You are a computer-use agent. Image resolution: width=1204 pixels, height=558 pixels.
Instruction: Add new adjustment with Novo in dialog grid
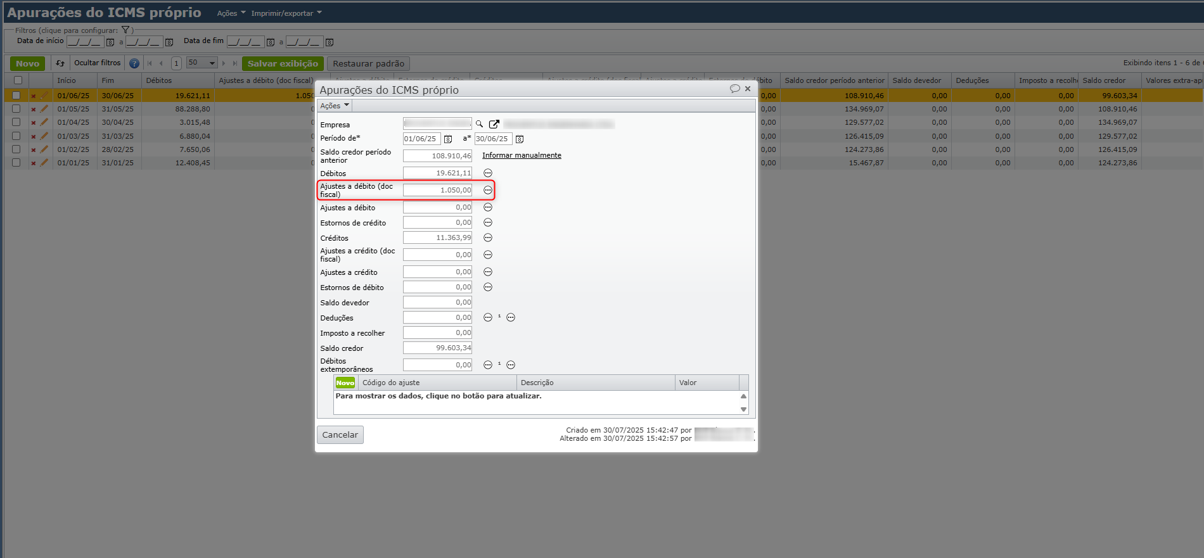tap(345, 383)
